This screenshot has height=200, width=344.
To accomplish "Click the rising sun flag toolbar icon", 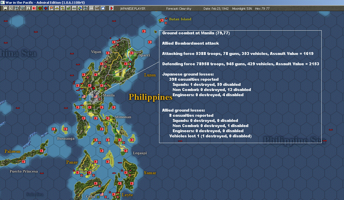I will (x=34, y=8).
